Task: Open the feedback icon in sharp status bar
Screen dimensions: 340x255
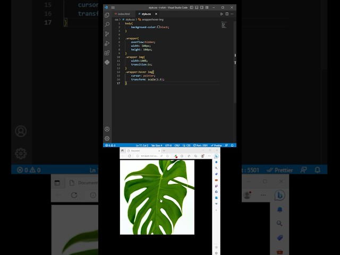Action: point(227,145)
